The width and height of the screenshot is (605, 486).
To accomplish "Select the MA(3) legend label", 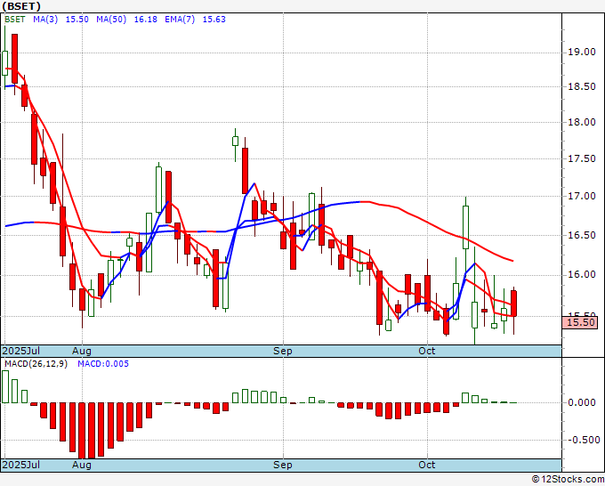I will click(x=45, y=20).
